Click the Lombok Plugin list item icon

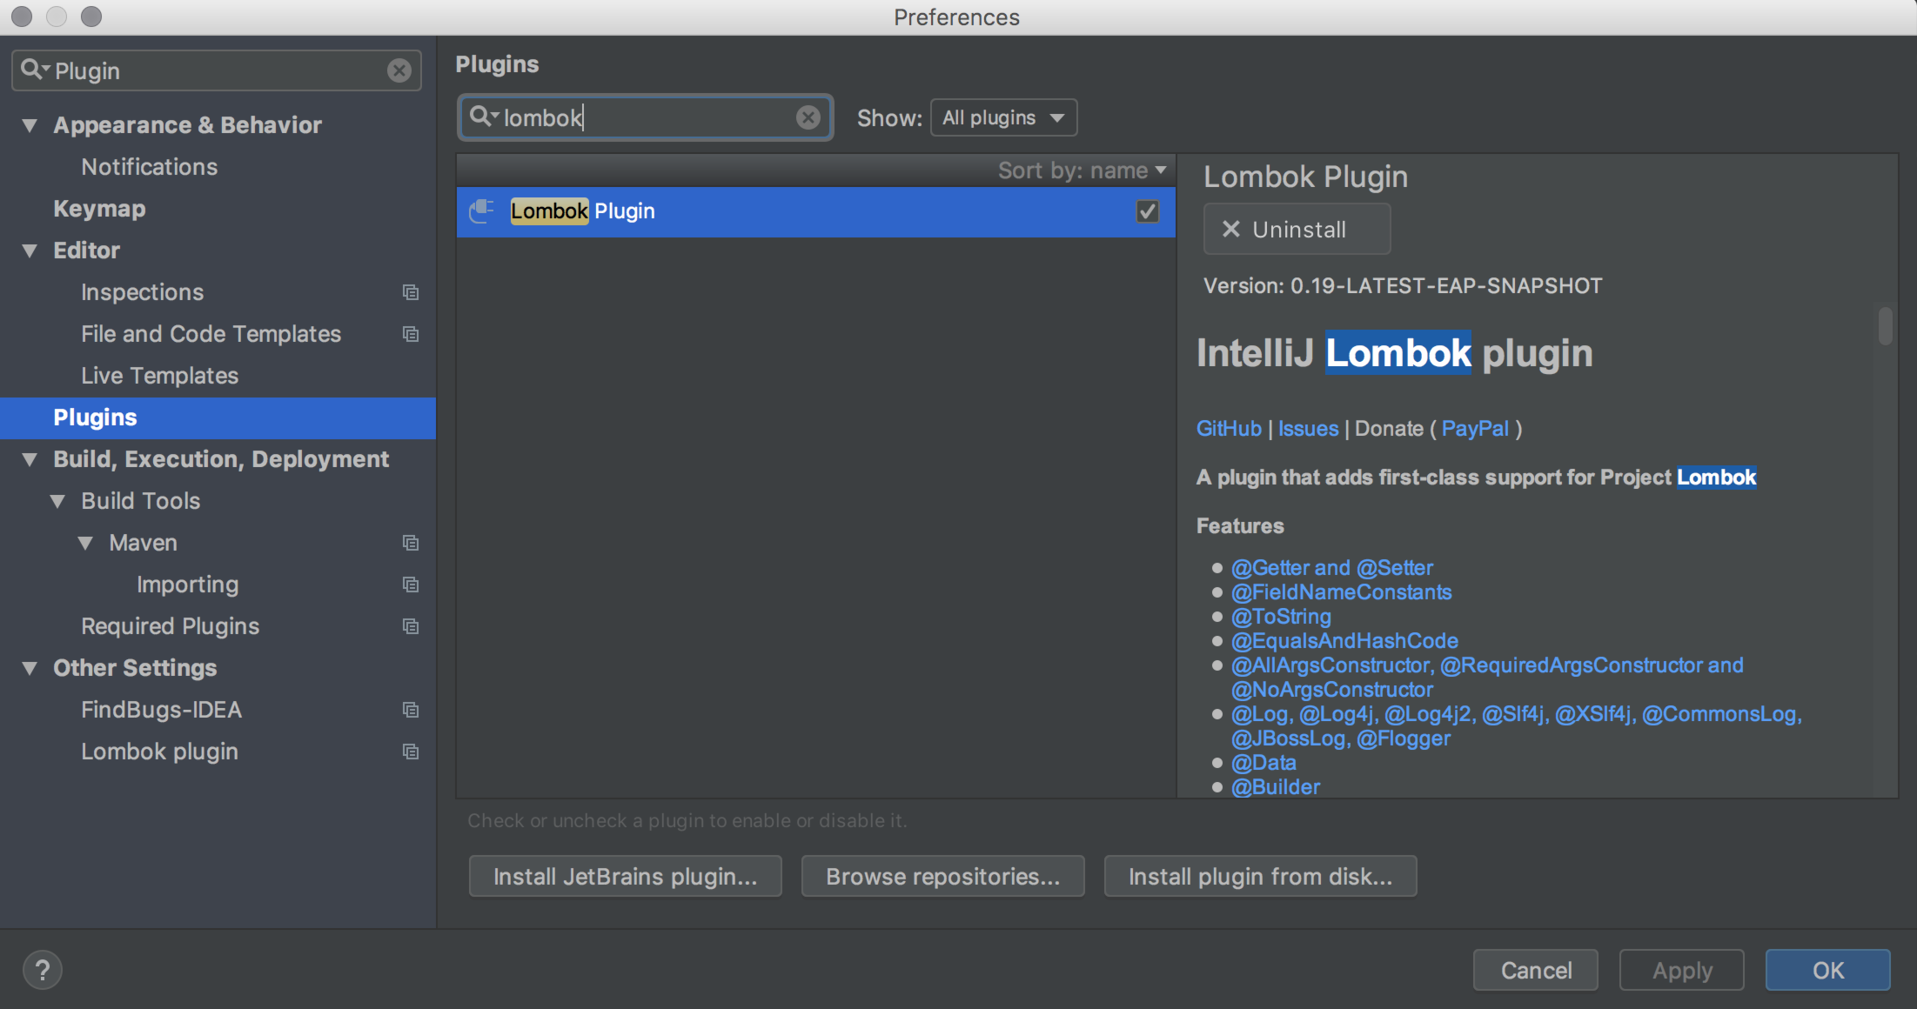[482, 211]
